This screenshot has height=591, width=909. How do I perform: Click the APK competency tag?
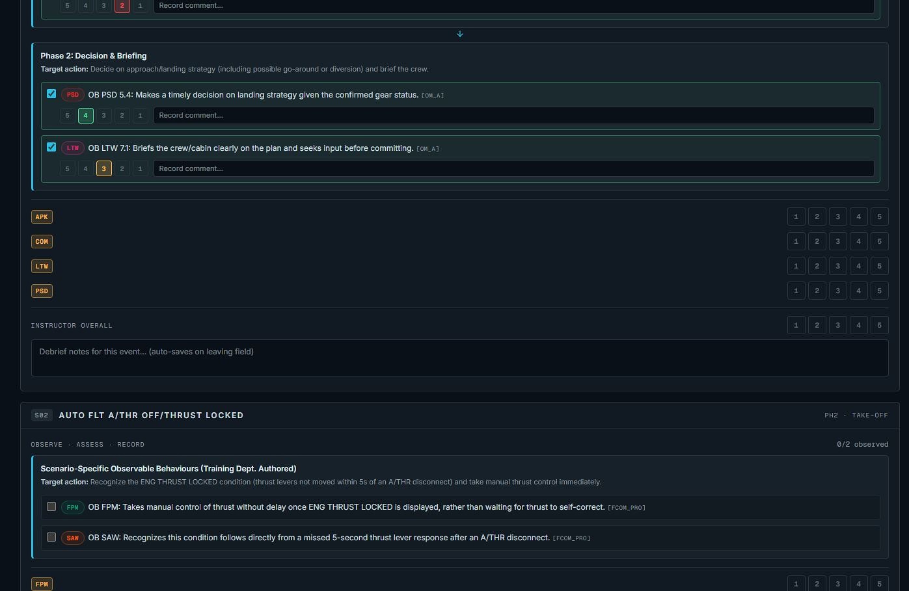point(42,217)
